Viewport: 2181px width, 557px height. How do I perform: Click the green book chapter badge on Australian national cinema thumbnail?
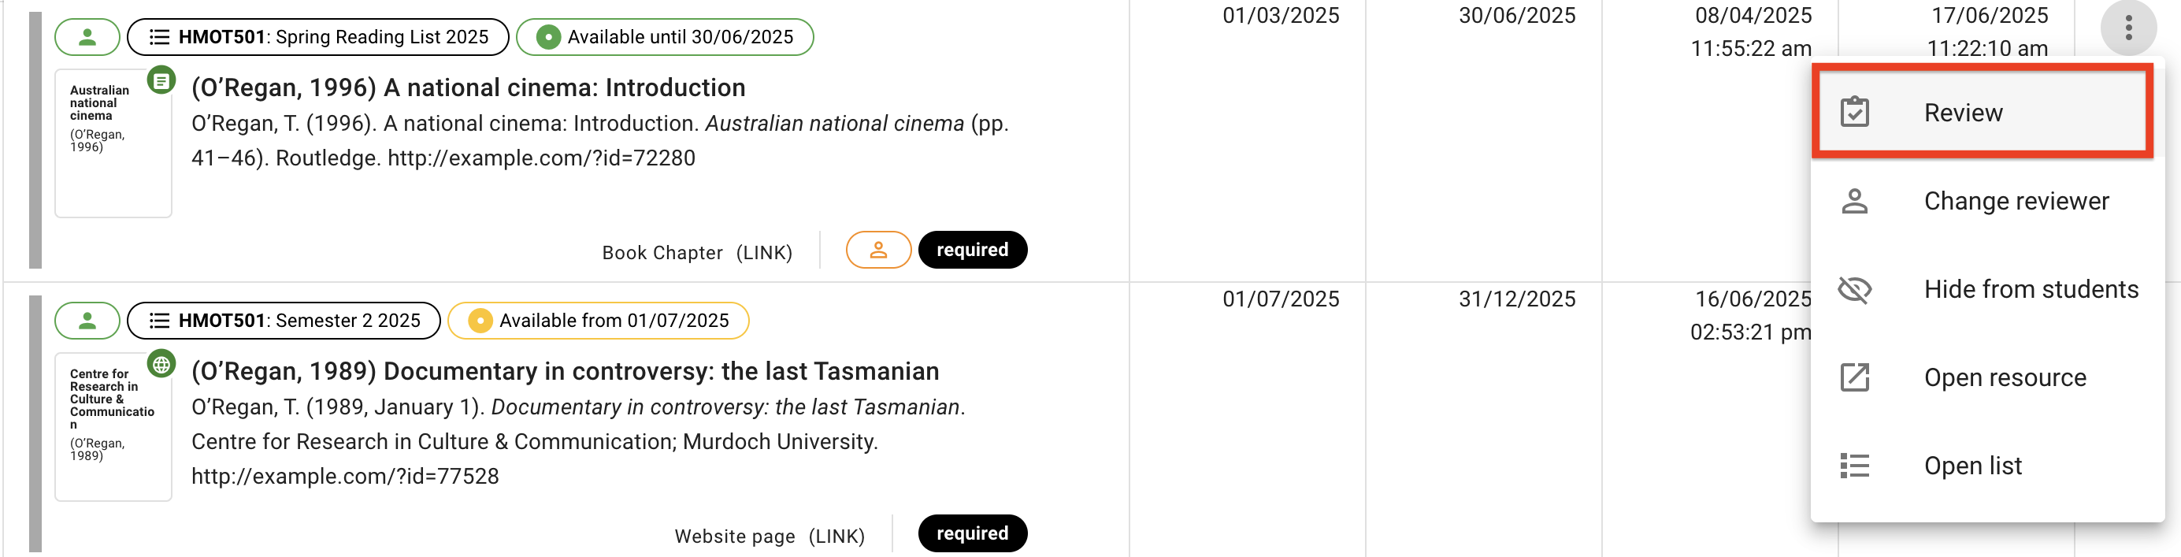tap(161, 79)
